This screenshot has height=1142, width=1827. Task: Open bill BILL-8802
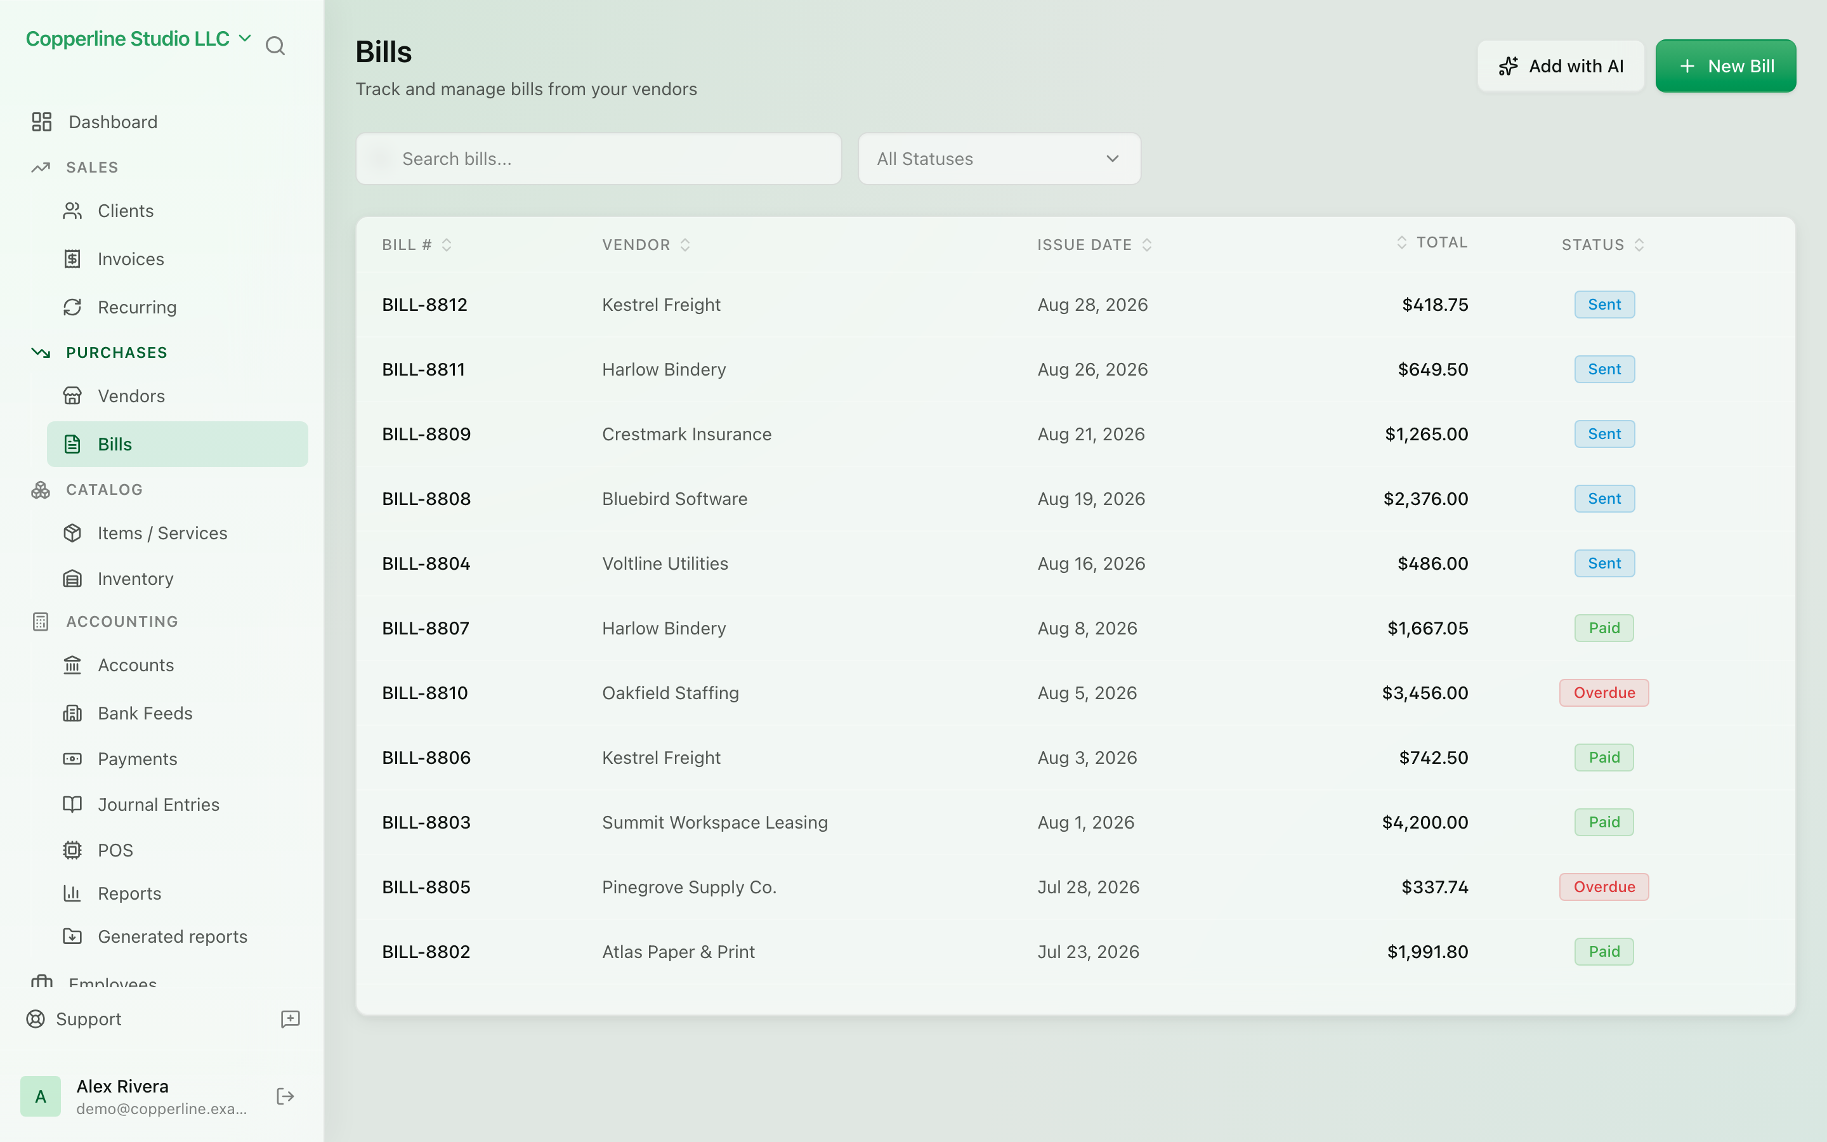click(x=426, y=952)
